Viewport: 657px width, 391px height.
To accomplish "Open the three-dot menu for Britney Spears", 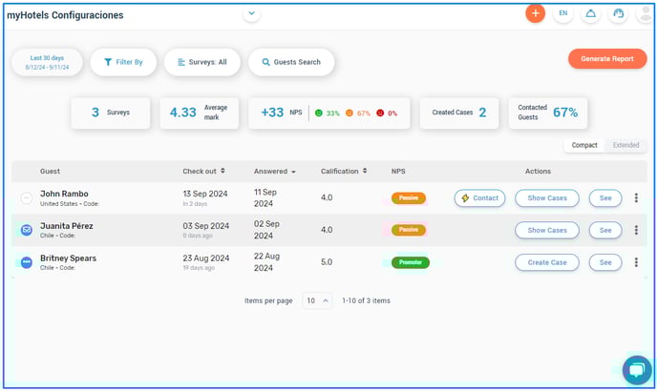I will click(x=636, y=262).
